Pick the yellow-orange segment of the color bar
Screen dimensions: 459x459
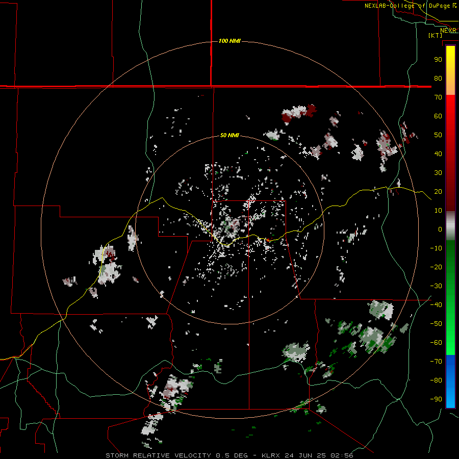click(450, 70)
